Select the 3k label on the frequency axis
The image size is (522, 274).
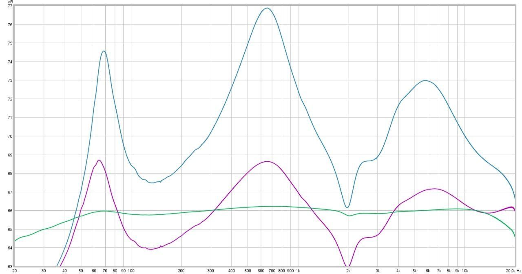pyautogui.click(x=378, y=271)
